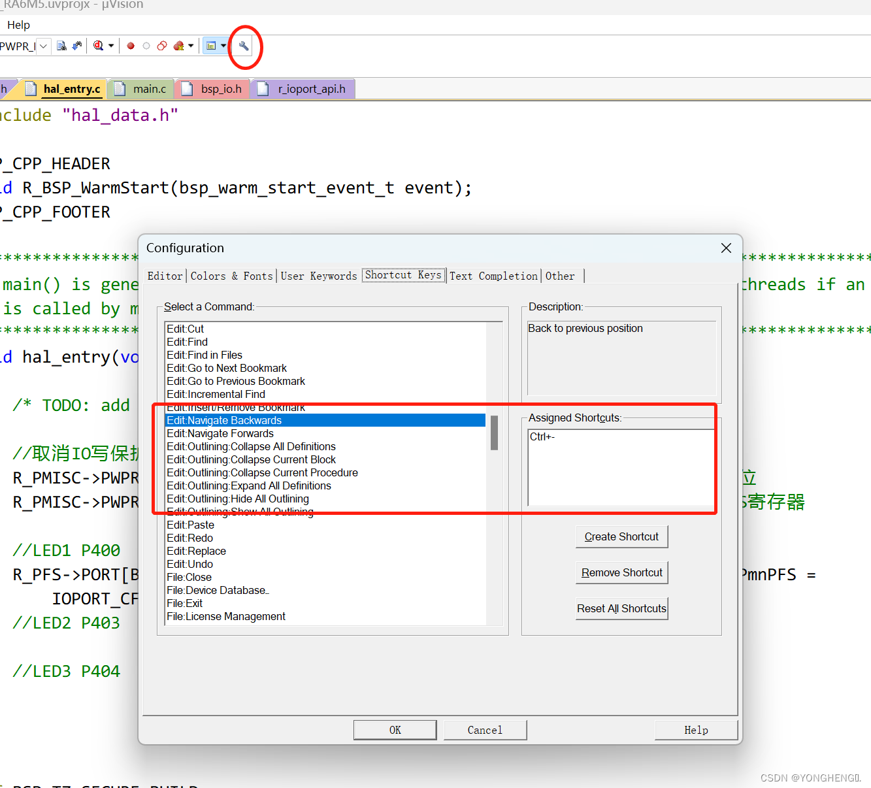Click the command list scrollbar thumb
This screenshot has height=788, width=871.
495,433
